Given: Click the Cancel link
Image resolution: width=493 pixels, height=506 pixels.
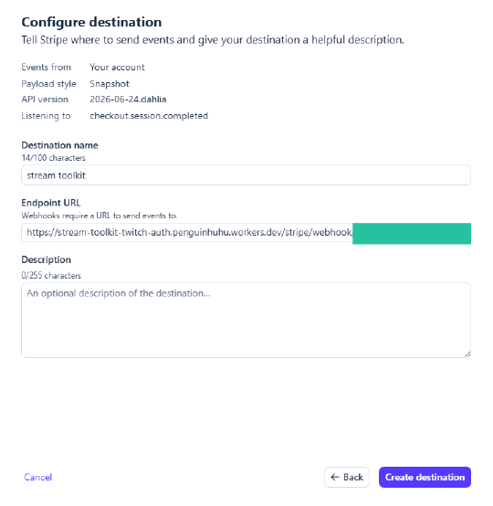Looking at the screenshot, I should (x=37, y=477).
